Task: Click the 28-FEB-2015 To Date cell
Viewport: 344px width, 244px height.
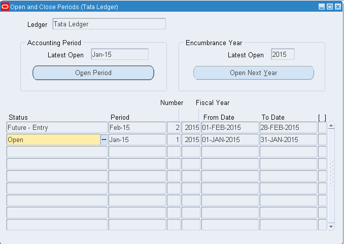Action: 288,127
